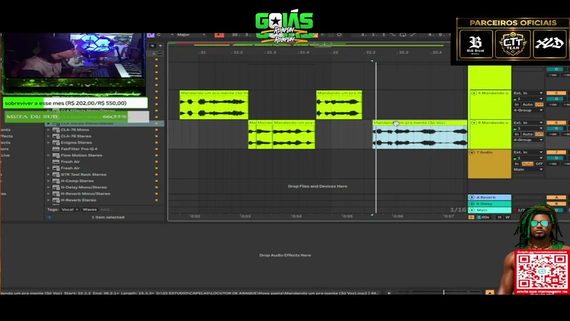Toggle the red arrangement record button
Viewport: 570px width, 321px height.
219,35
